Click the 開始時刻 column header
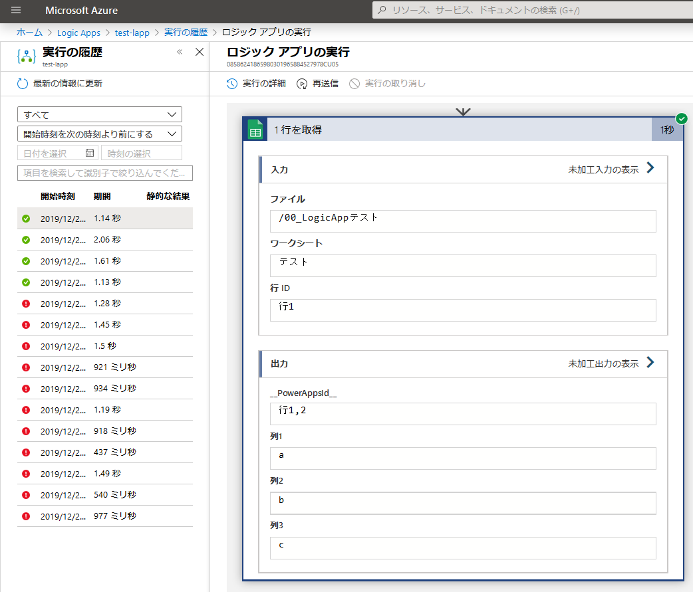Image resolution: width=693 pixels, height=592 pixels. coord(57,197)
